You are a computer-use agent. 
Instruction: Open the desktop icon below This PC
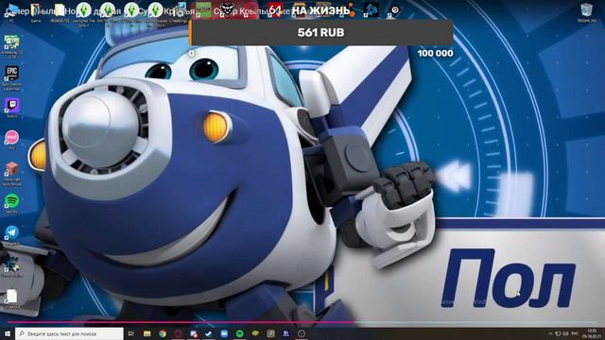pos(12,42)
